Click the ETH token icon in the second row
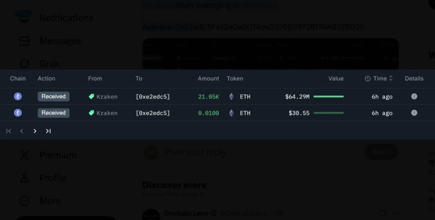The image size is (435, 220). tap(232, 113)
